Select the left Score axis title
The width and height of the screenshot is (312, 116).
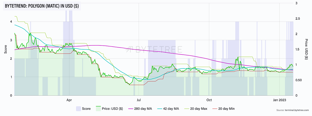[x=5, y=49]
